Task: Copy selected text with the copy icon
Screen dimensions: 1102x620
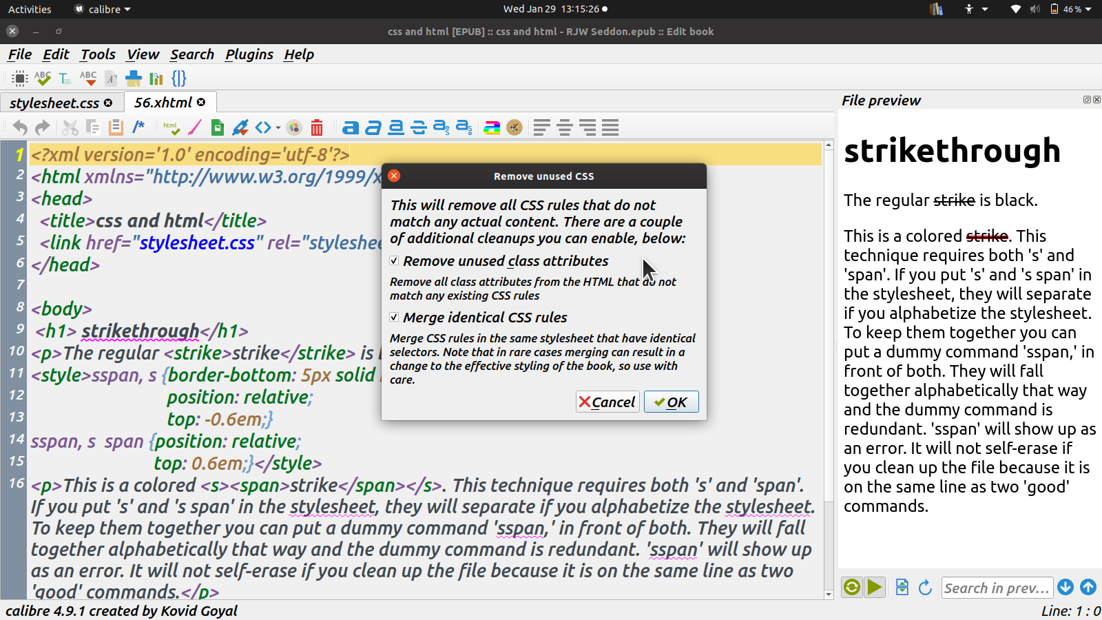Action: [x=93, y=127]
